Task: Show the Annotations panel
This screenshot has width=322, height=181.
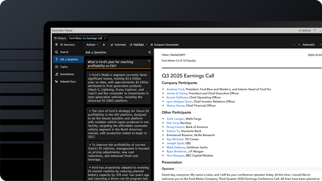Action: pos(67,74)
